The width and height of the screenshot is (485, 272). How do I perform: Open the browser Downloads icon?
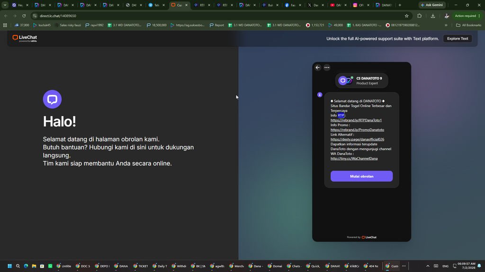[433, 16]
